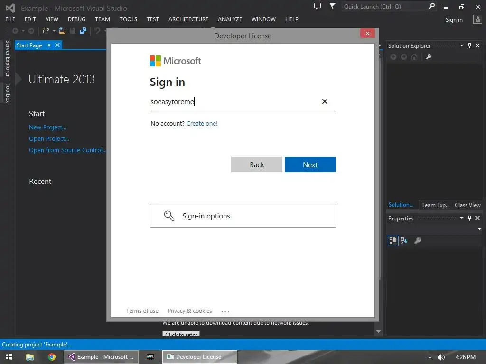This screenshot has height=364, width=486.
Task: Switch to the Class View tab
Action: 467,205
